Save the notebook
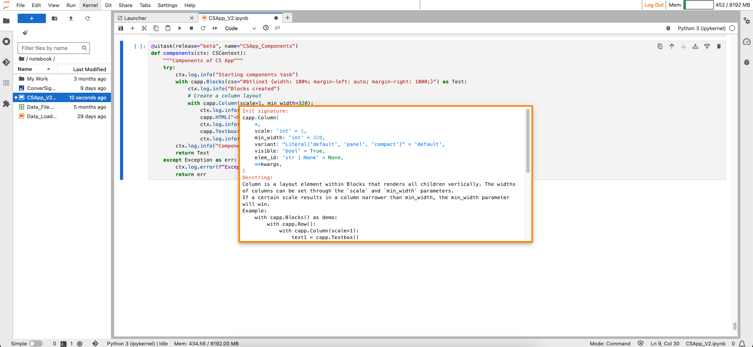 [x=121, y=28]
